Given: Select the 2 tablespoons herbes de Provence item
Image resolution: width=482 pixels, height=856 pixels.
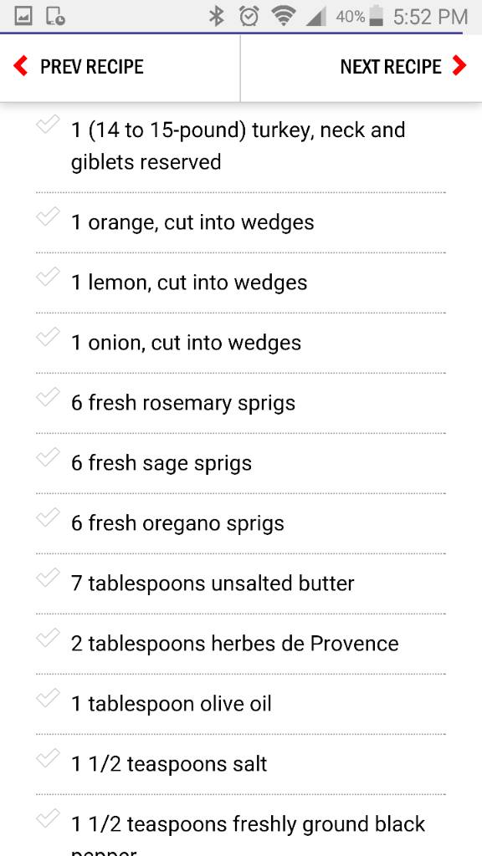Looking at the screenshot, I should click(240, 644).
